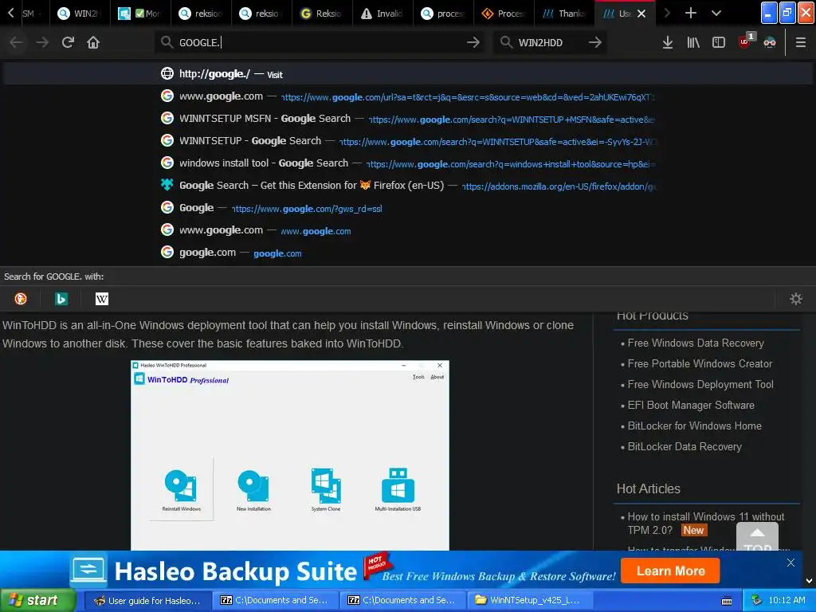Switch to the Invalid warning tab
The height and width of the screenshot is (612, 816).
pos(382,14)
